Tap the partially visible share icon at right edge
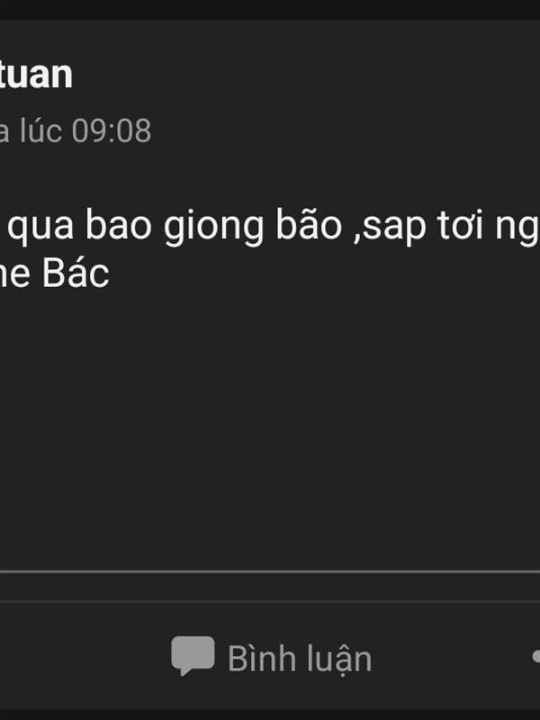 pyautogui.click(x=535, y=657)
